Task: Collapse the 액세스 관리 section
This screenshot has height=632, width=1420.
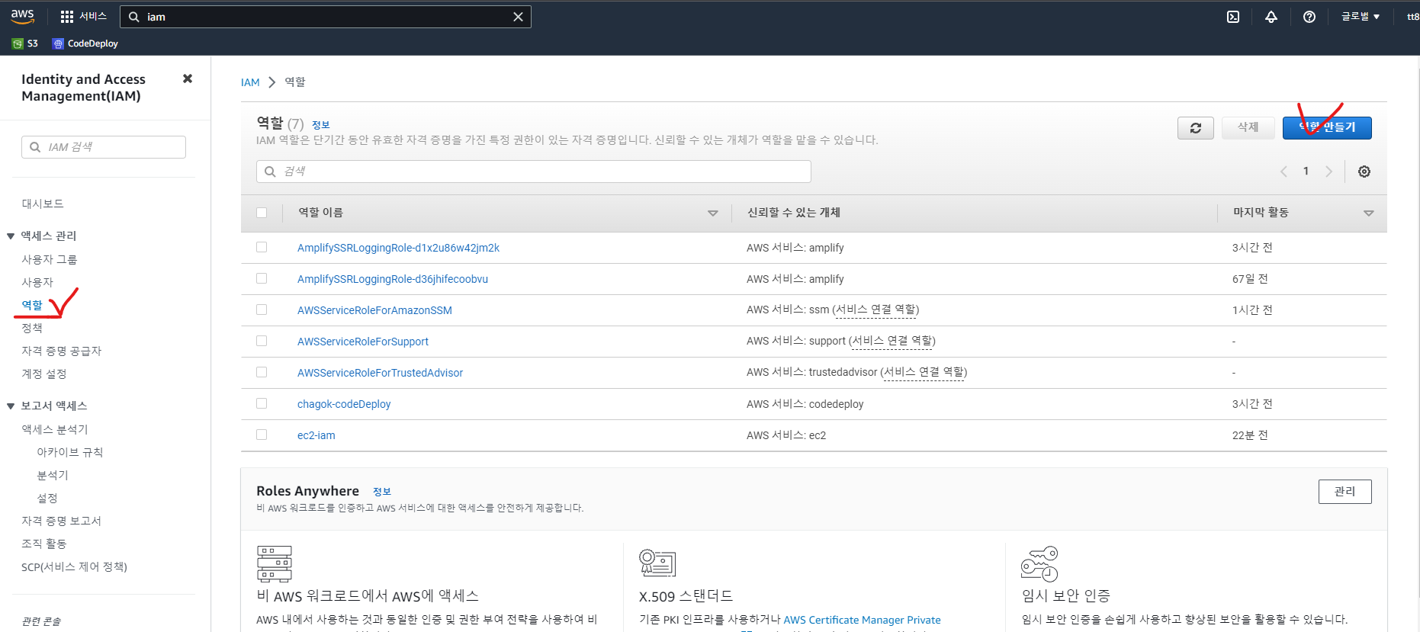Action: (11, 236)
